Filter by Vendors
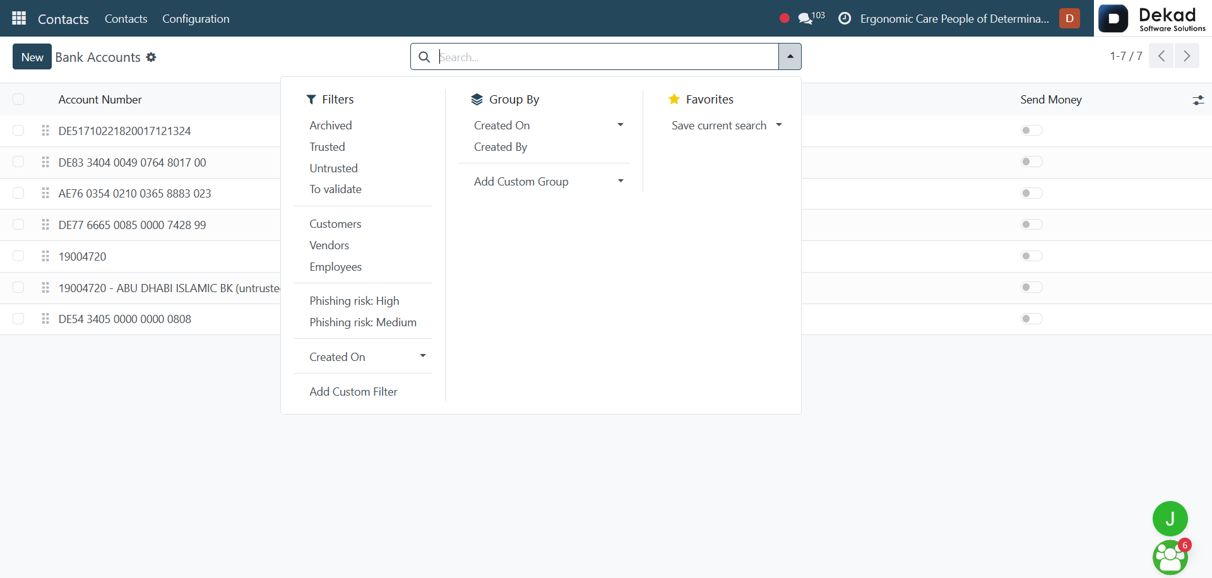The image size is (1212, 578). coord(329,245)
